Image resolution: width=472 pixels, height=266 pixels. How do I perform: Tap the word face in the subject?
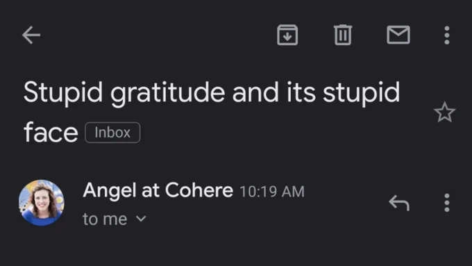coord(51,132)
